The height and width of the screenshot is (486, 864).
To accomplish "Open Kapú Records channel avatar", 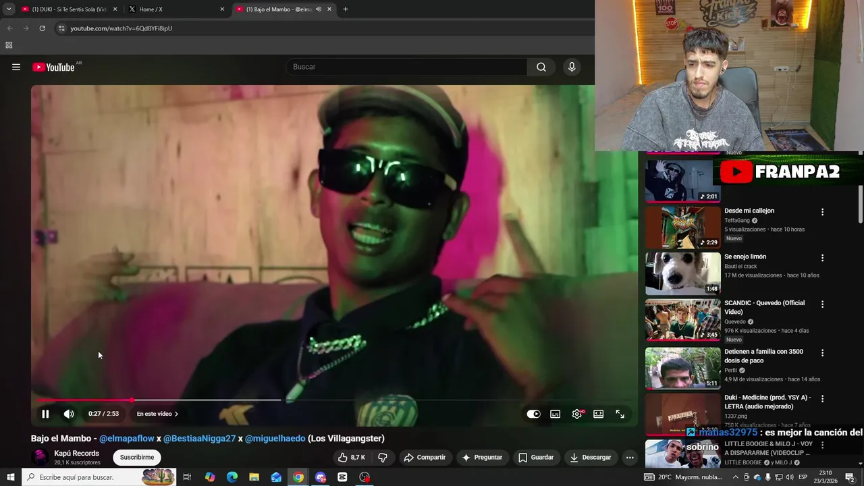I will tap(40, 457).
